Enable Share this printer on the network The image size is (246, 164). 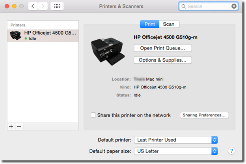[93, 115]
